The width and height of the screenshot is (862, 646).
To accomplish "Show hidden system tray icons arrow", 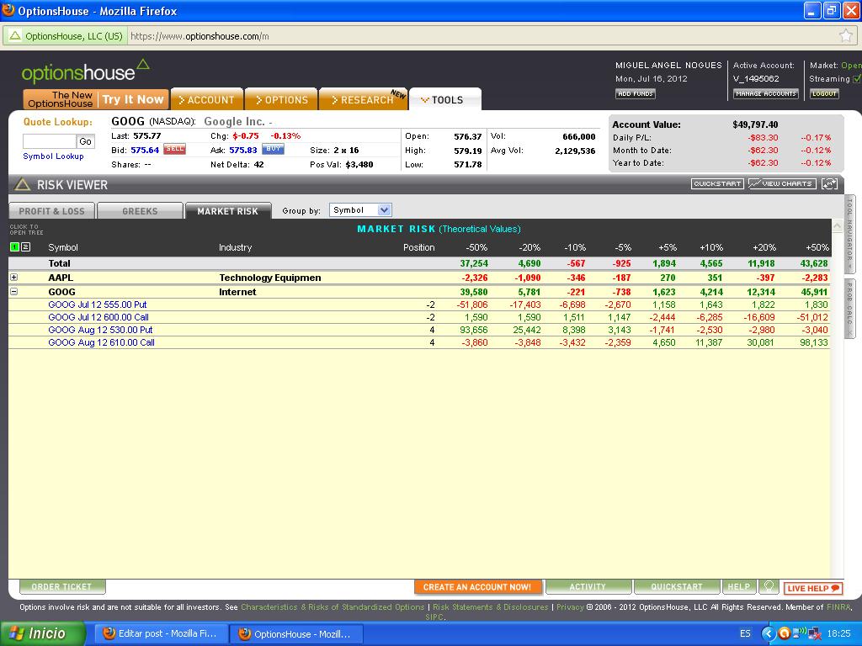I will pos(768,633).
